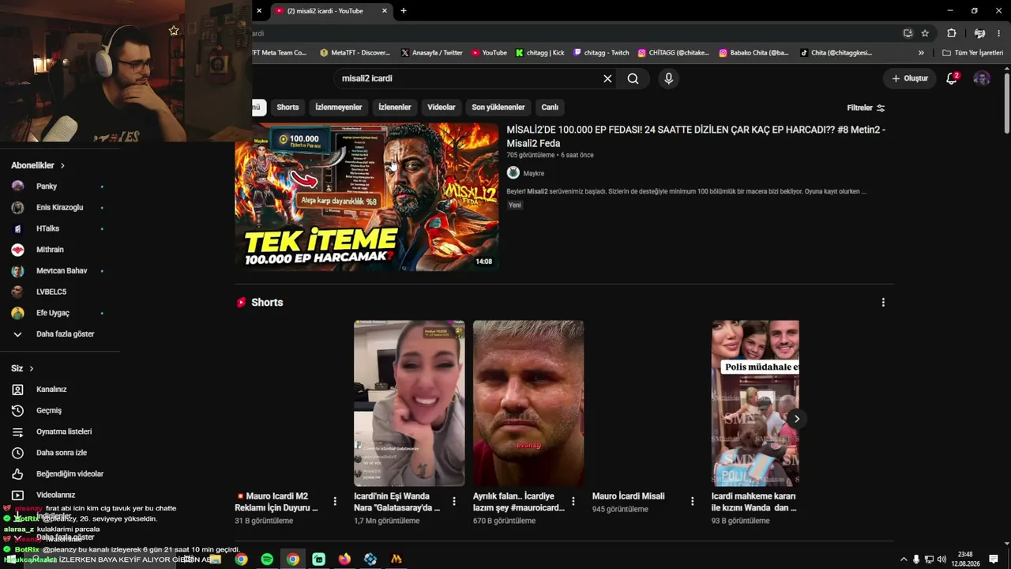Screen dimensions: 1011x569
Task: Open the Chrome three-dot menu
Action: 998,33
